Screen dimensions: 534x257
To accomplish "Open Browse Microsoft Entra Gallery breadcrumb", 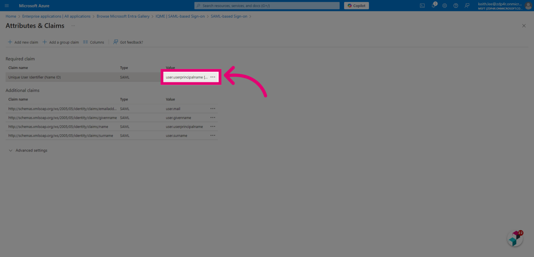I will pyautogui.click(x=123, y=16).
